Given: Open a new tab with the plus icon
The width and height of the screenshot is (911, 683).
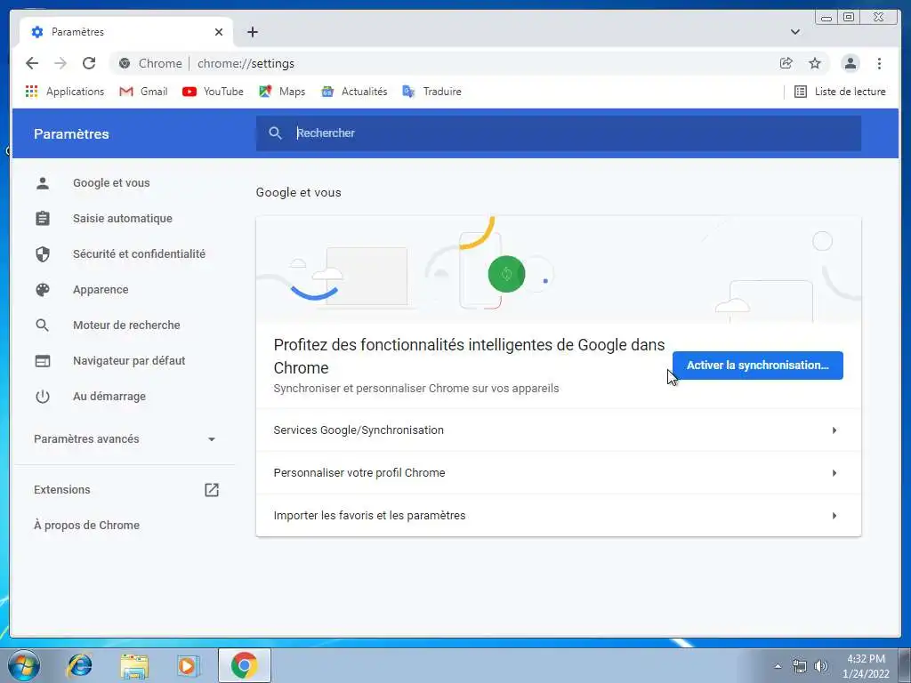Looking at the screenshot, I should 252,32.
